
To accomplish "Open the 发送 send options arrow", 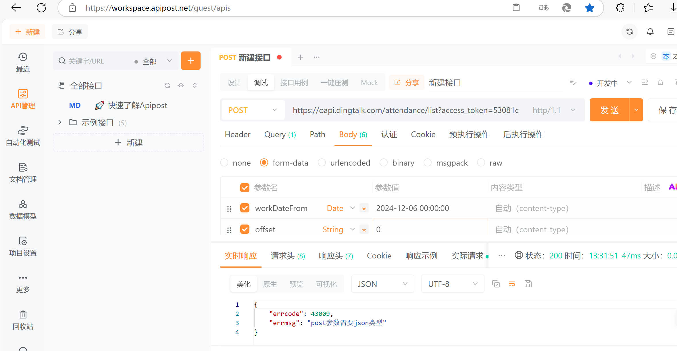I will (x=636, y=110).
